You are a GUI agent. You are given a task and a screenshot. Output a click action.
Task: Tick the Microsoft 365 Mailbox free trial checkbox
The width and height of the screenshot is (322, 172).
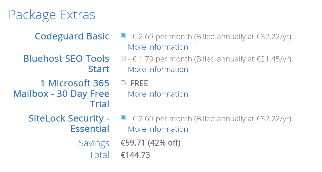(123, 83)
